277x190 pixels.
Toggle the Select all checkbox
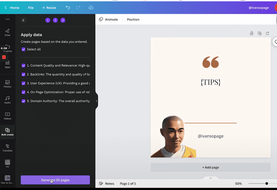click(23, 49)
